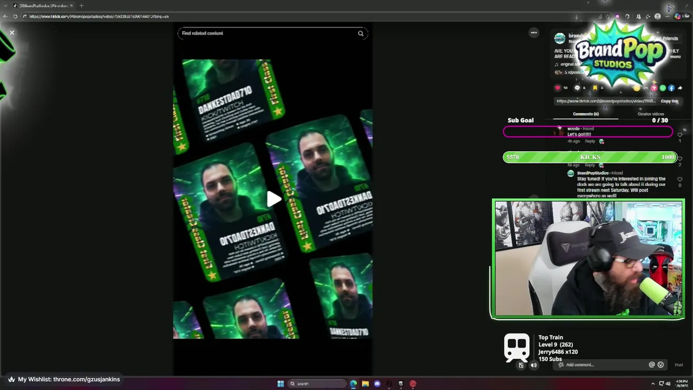The height and width of the screenshot is (390, 693).
Task: Close the TikTok video viewer
Action: [12, 32]
